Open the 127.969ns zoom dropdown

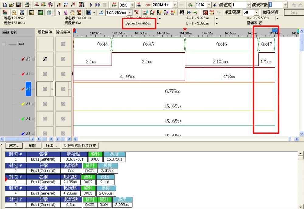[x=130, y=12]
